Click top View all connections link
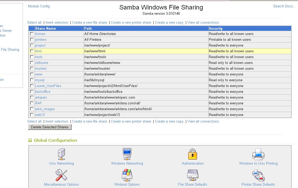298x188 pixels. pyautogui.click(x=203, y=23)
